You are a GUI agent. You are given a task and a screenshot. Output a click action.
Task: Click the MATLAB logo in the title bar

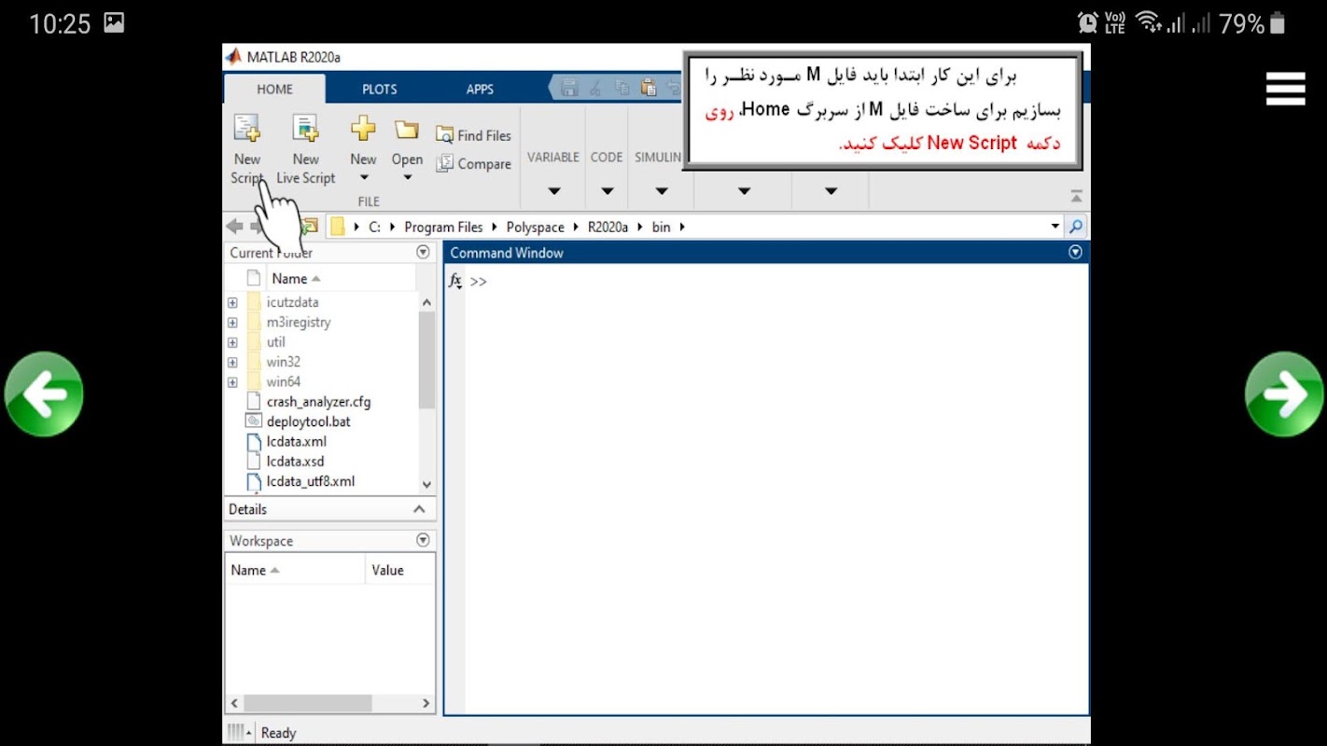(x=233, y=57)
